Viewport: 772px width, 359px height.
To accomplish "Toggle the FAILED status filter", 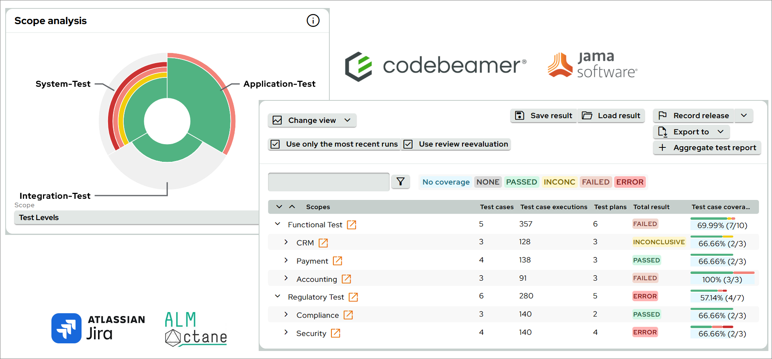I will click(595, 182).
